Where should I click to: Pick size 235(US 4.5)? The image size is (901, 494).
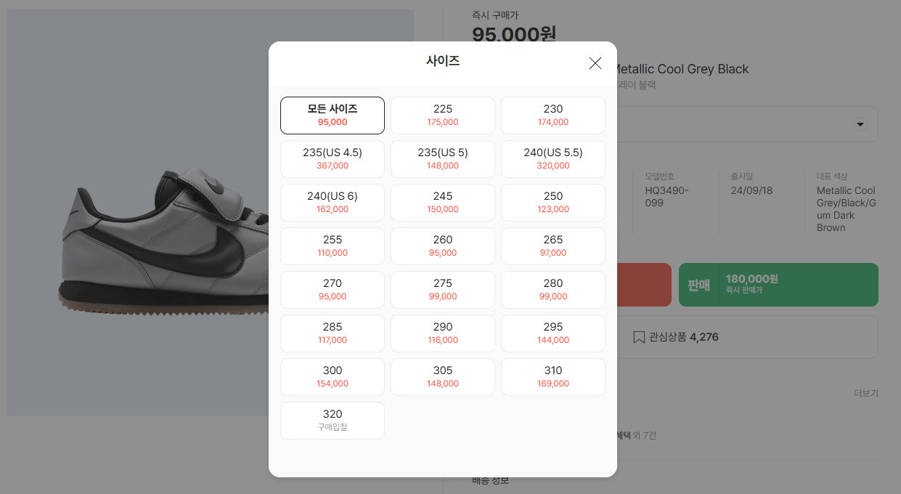pyautogui.click(x=333, y=159)
